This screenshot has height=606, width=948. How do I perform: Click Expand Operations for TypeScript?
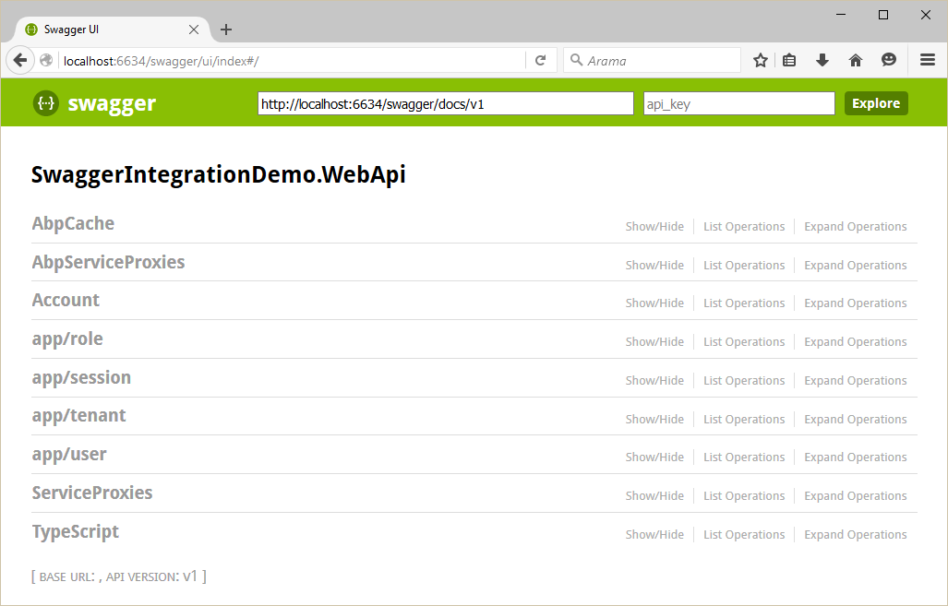(856, 535)
